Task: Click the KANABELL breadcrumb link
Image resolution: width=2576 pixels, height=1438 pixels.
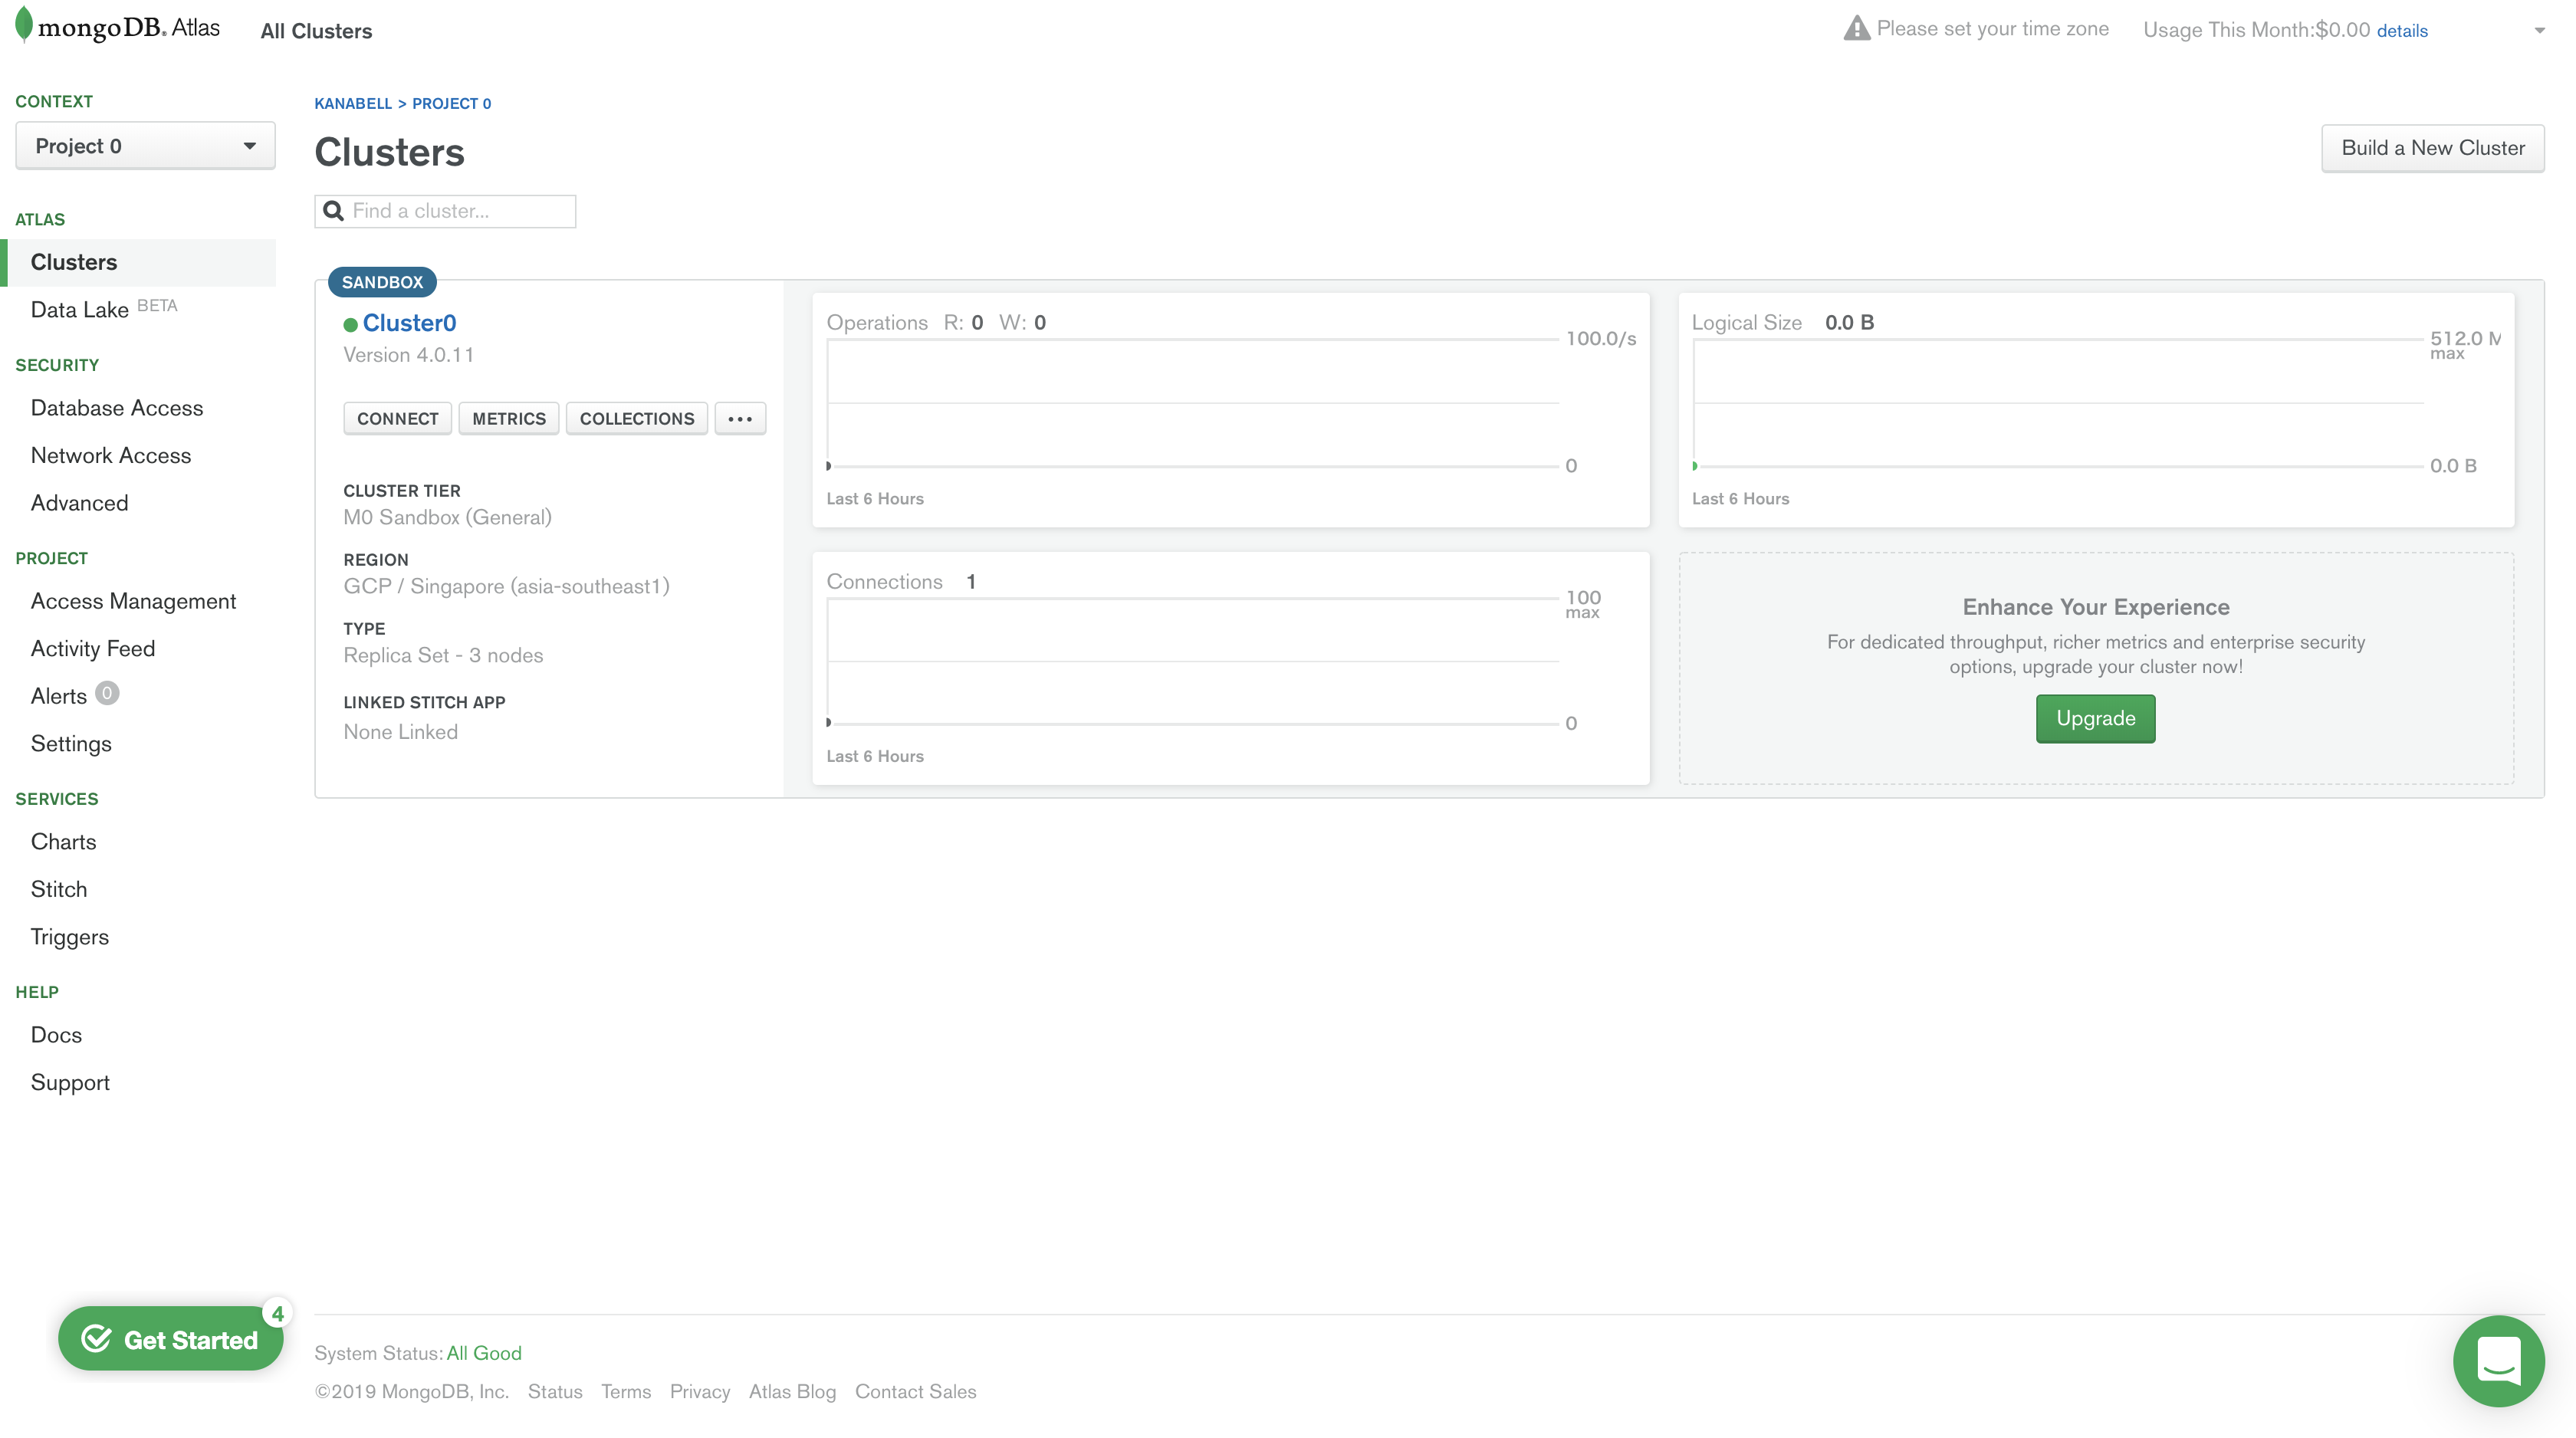Action: [x=353, y=103]
